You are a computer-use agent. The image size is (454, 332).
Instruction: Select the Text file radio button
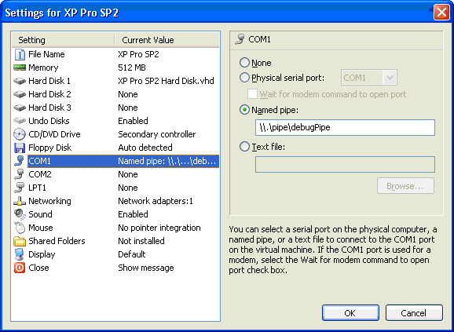coord(244,147)
